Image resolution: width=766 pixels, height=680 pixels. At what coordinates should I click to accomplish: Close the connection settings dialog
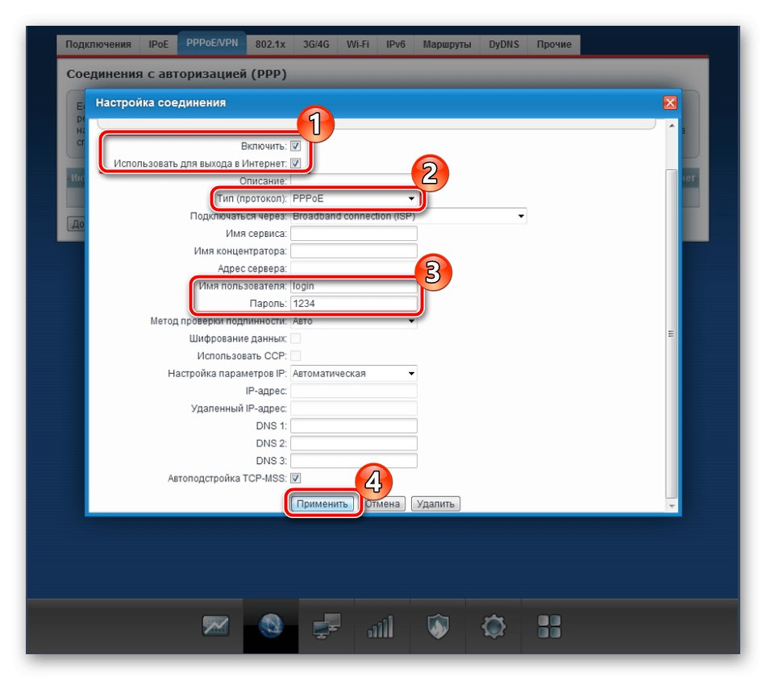[x=670, y=102]
